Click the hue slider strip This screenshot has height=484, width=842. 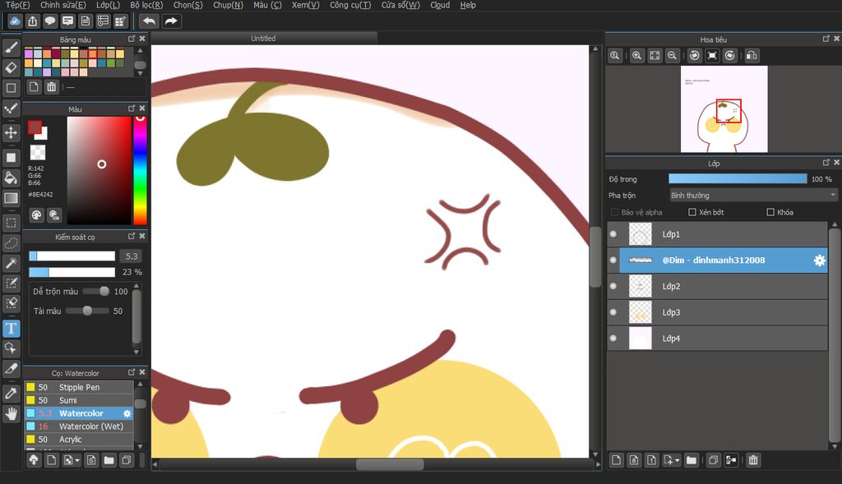140,170
